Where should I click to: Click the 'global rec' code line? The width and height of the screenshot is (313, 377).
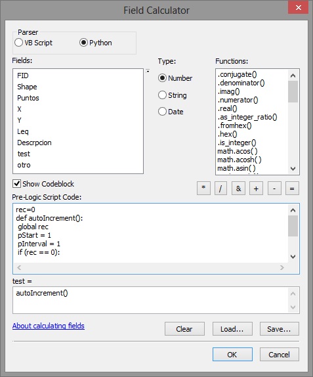[x=33, y=227]
